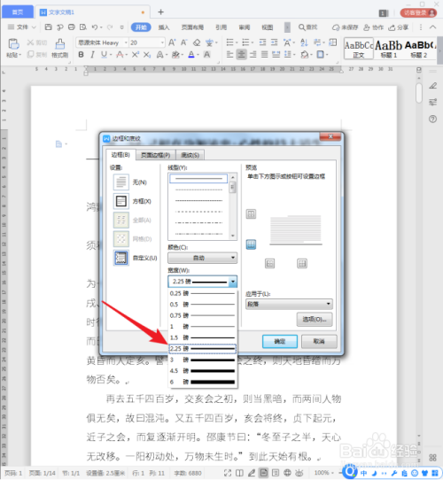Toggle Underline formatting

[105, 55]
